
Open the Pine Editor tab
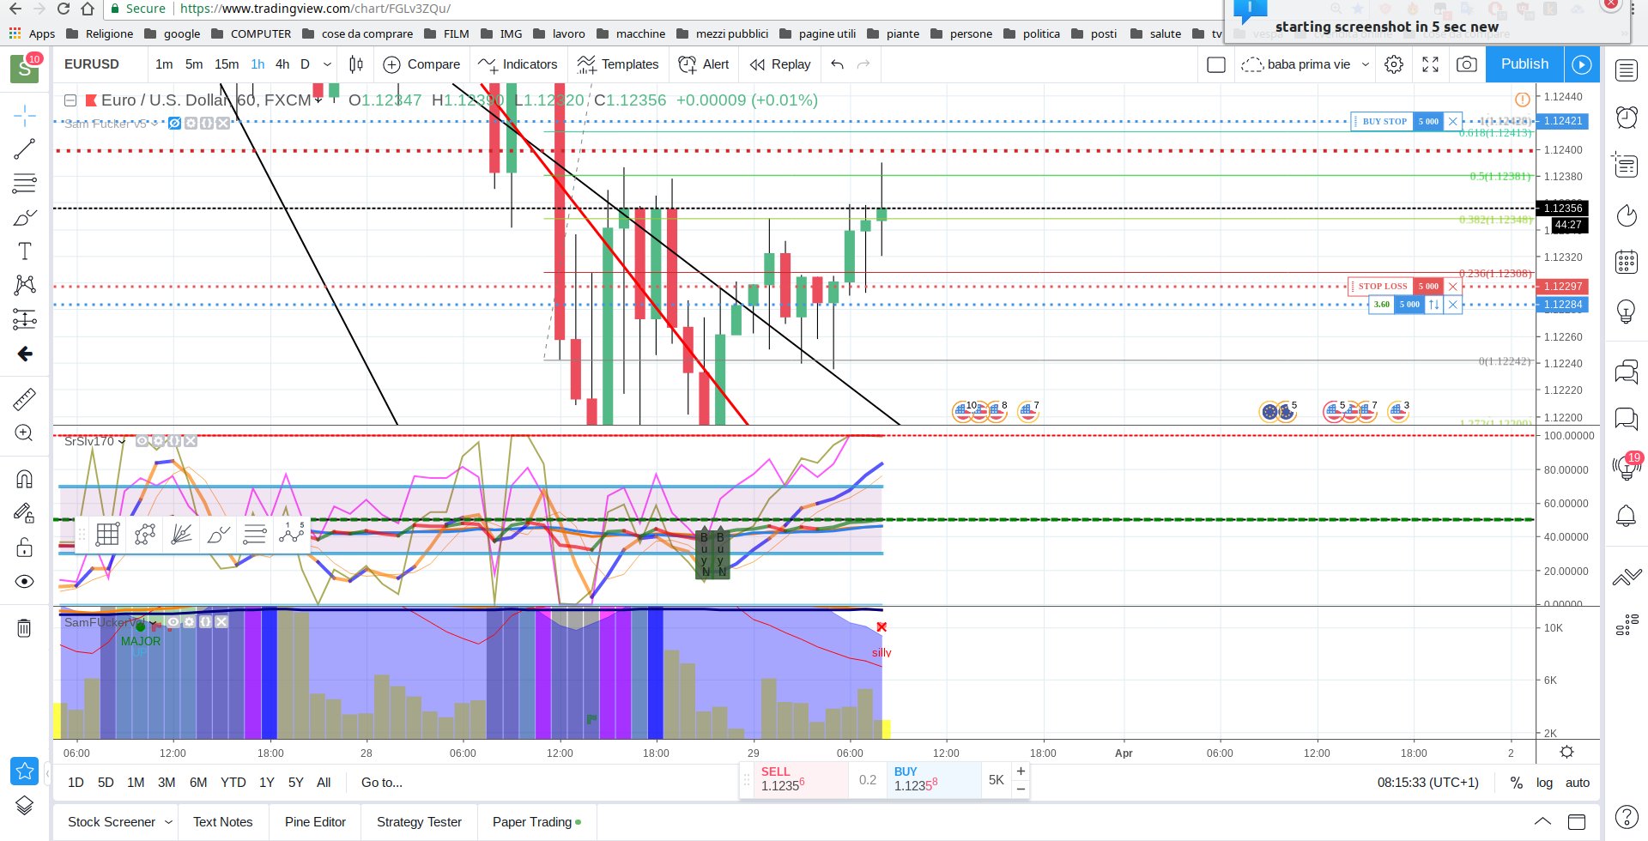tap(315, 822)
